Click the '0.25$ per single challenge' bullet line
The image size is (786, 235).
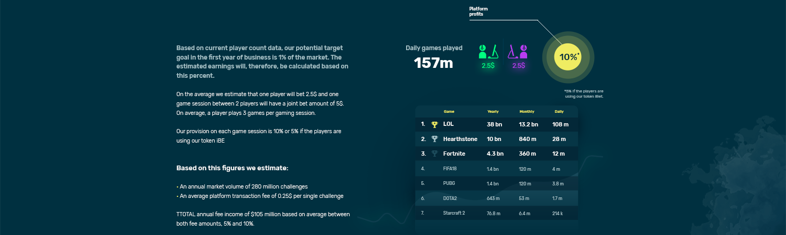point(260,196)
